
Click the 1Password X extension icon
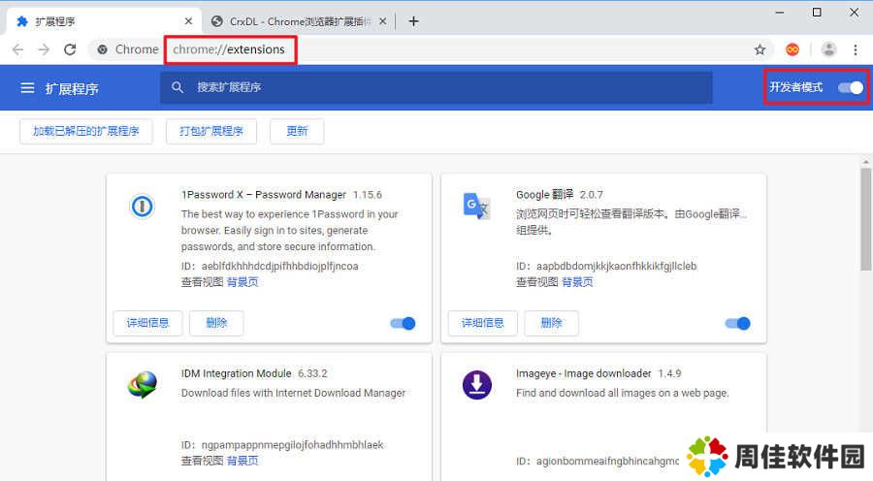click(142, 206)
